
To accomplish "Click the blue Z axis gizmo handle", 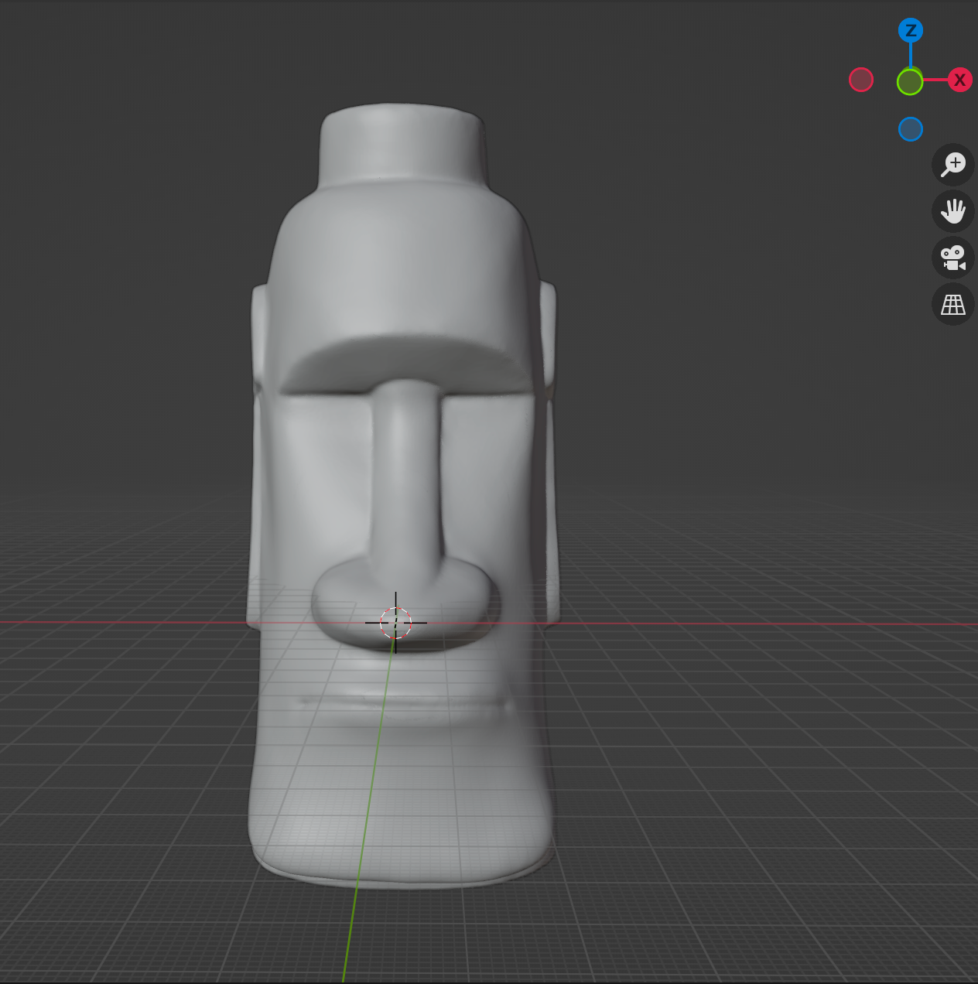I will [x=911, y=30].
